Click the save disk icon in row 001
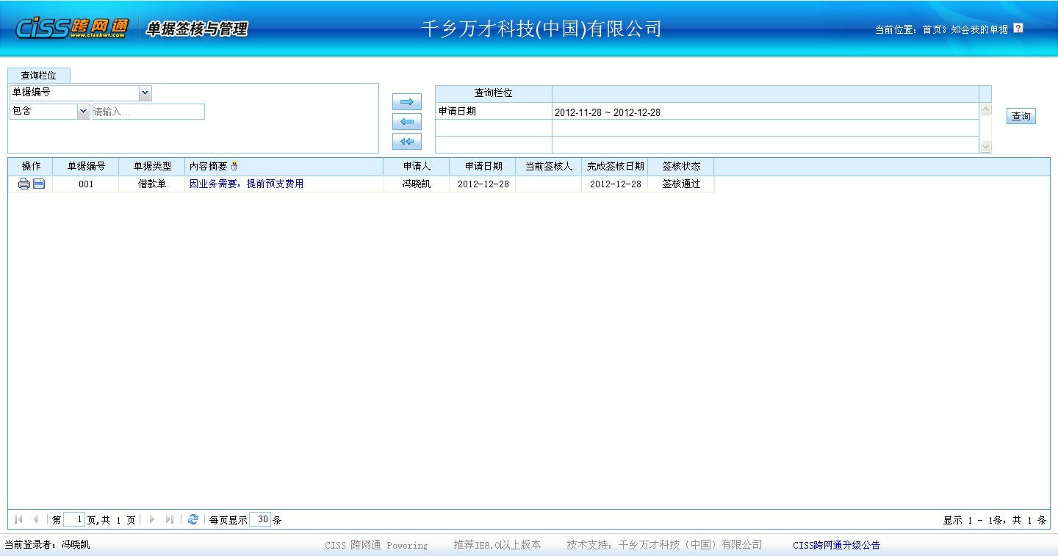 [39, 184]
